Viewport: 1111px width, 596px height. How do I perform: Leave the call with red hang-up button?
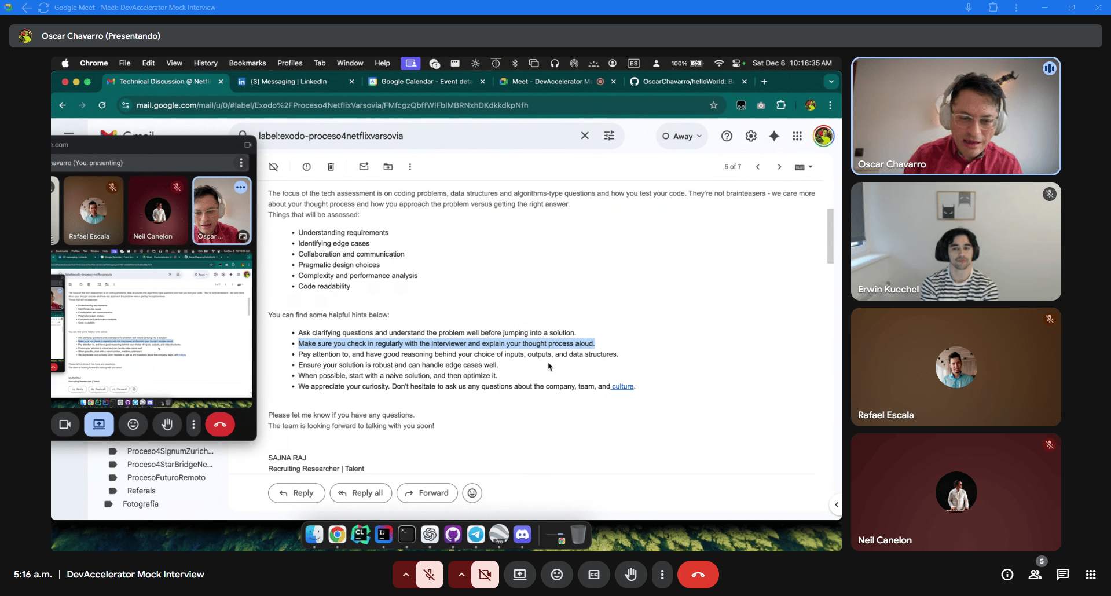point(698,575)
